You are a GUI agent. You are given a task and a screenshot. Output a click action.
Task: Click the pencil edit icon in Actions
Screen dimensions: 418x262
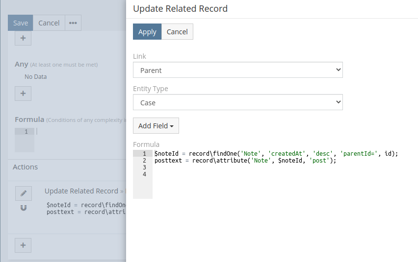pos(23,193)
